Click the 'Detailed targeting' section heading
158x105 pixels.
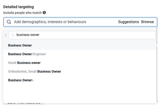point(18,7)
